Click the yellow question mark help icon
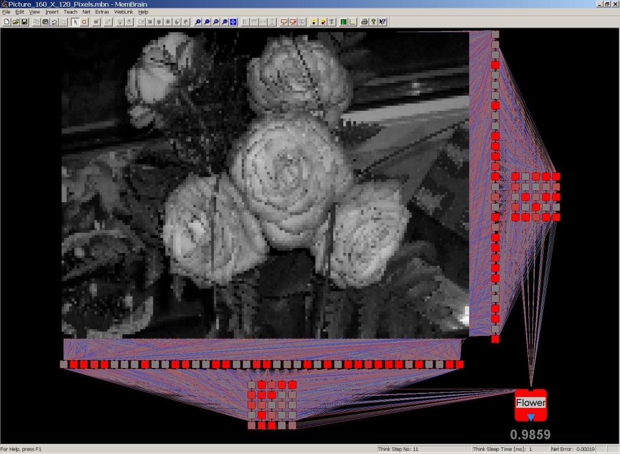This screenshot has width=620, height=454. [x=374, y=22]
